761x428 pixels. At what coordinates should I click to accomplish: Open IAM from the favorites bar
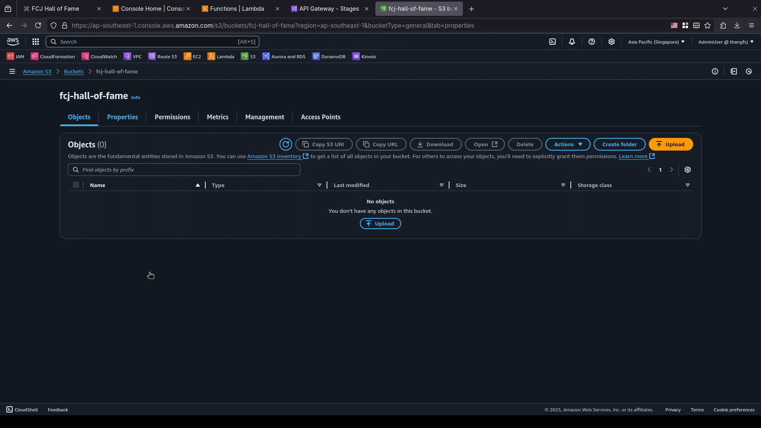pos(15,57)
